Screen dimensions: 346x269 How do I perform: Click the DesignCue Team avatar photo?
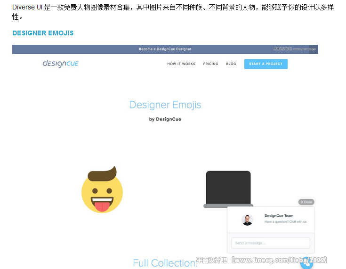coord(247,220)
